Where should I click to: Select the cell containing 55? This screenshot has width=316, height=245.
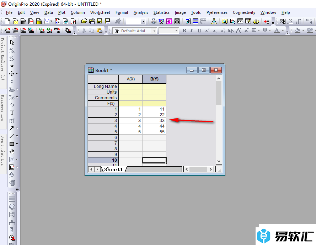(154, 132)
